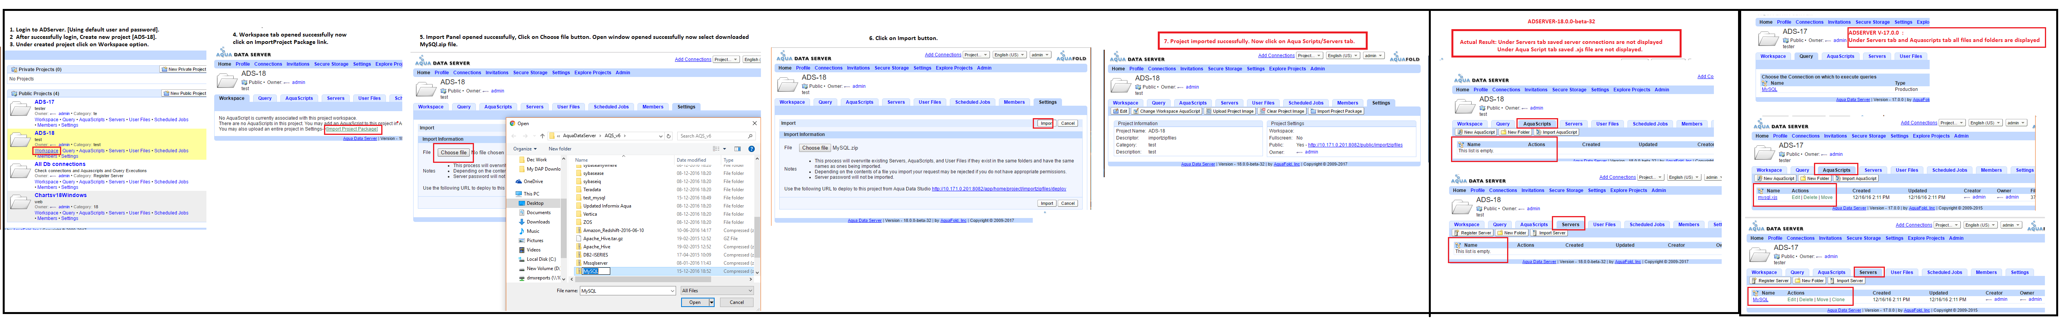
Task: Click Clone for MySQL in ADS-17 Servers list
Action: pos(1837,300)
